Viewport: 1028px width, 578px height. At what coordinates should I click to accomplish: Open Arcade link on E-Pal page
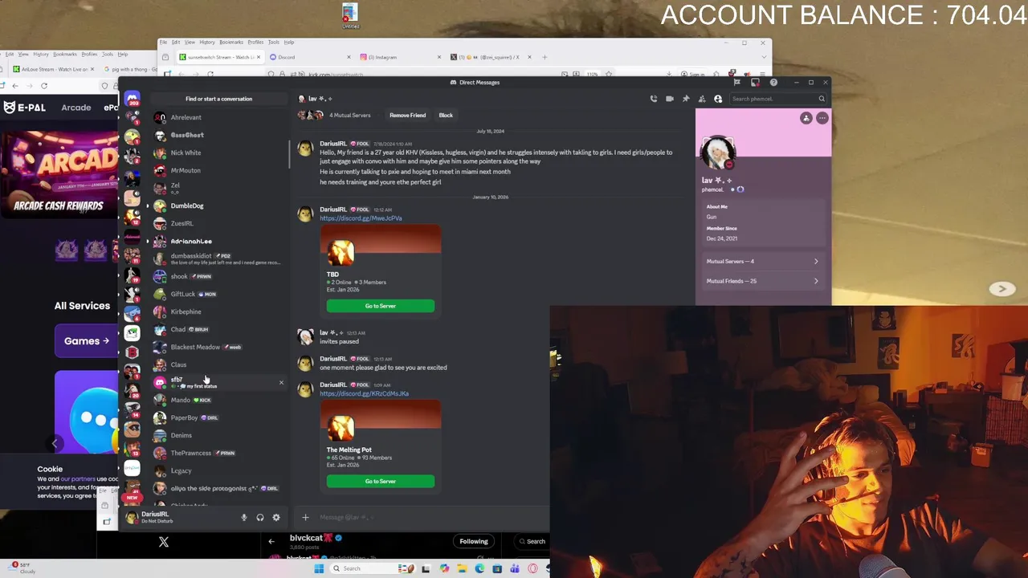(76, 107)
